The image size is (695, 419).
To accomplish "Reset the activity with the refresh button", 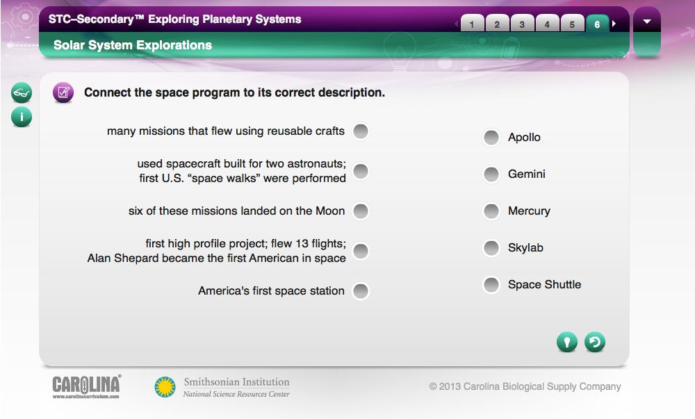I will point(594,342).
